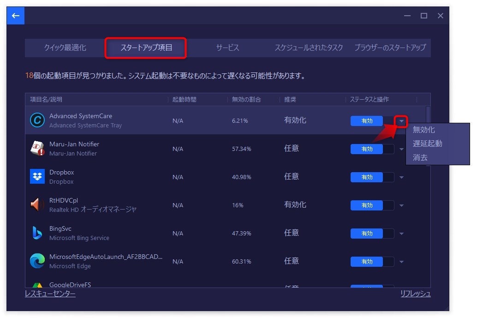Toggle the 有効 switch for Advanced SystemCare
This screenshot has height=318, width=477.
click(x=372, y=121)
